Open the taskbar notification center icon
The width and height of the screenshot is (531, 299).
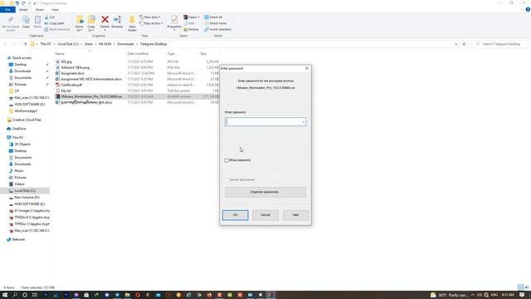tap(522, 295)
